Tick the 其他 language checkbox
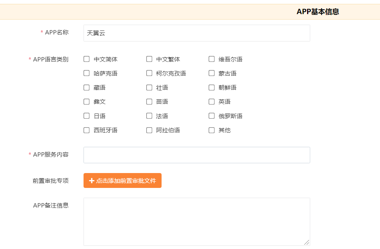 (212, 130)
